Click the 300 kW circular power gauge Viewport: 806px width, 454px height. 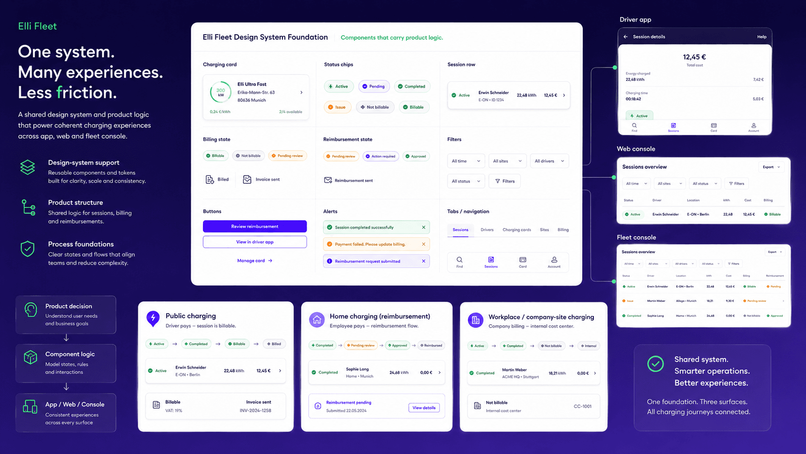point(221,92)
